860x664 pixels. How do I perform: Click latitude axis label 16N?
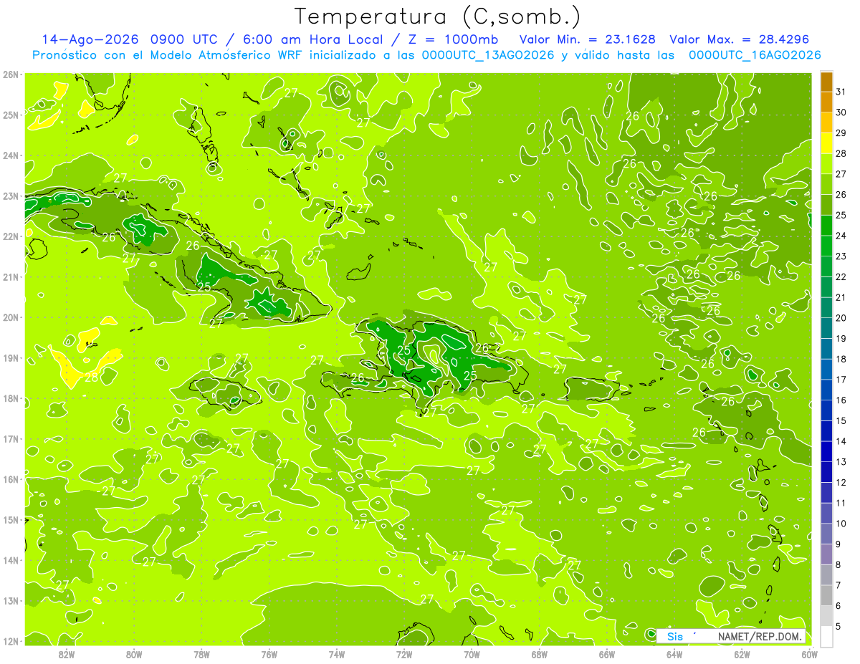tap(11, 479)
